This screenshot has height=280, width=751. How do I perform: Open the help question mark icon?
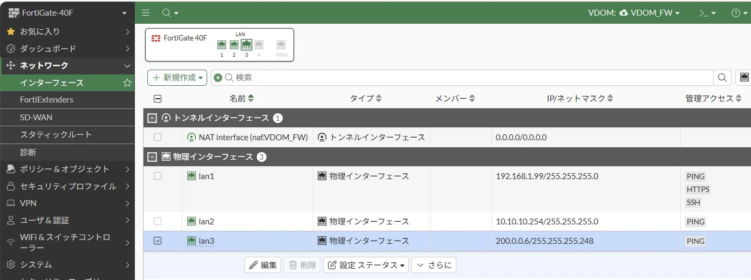[739, 12]
